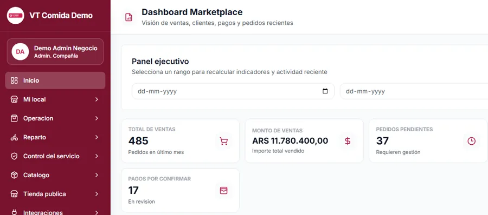
Task: Select the ARS 11.780.400,00 amount
Action: (290, 141)
